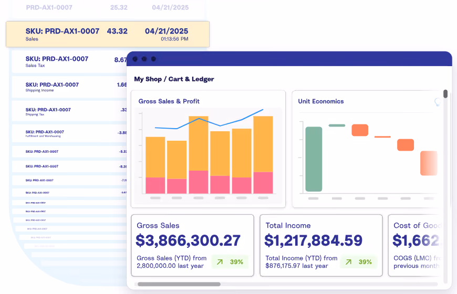This screenshot has width=457, height=294.
Task: Click the "Unit Economics" chart title
Action: pyautogui.click(x=320, y=101)
